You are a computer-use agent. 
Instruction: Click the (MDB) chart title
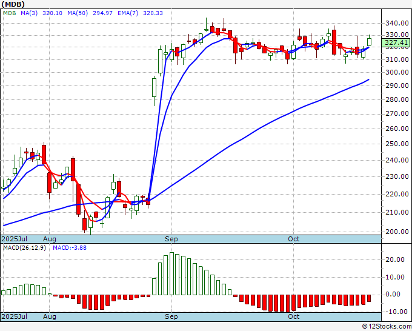[x=13, y=4]
